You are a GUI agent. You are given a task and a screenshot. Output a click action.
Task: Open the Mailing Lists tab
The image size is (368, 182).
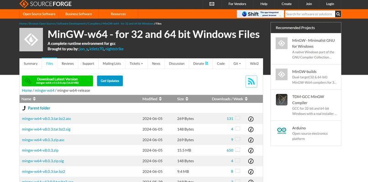[x=112, y=64]
